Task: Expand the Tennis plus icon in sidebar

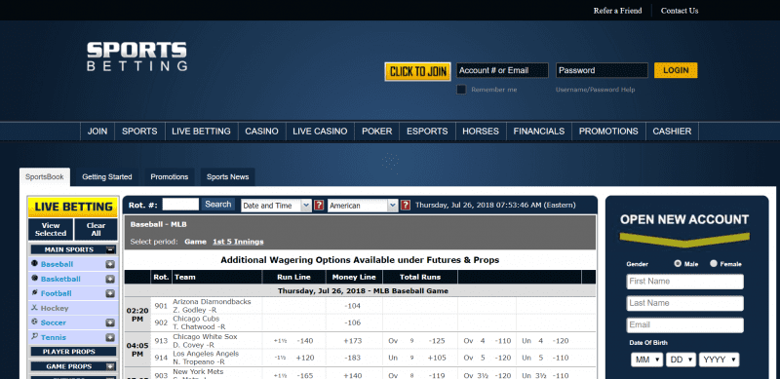Action: [110, 338]
